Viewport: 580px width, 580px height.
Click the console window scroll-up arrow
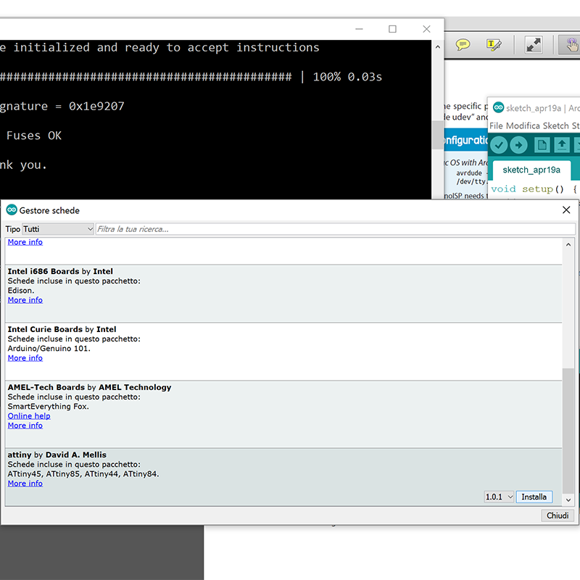pyautogui.click(x=438, y=47)
